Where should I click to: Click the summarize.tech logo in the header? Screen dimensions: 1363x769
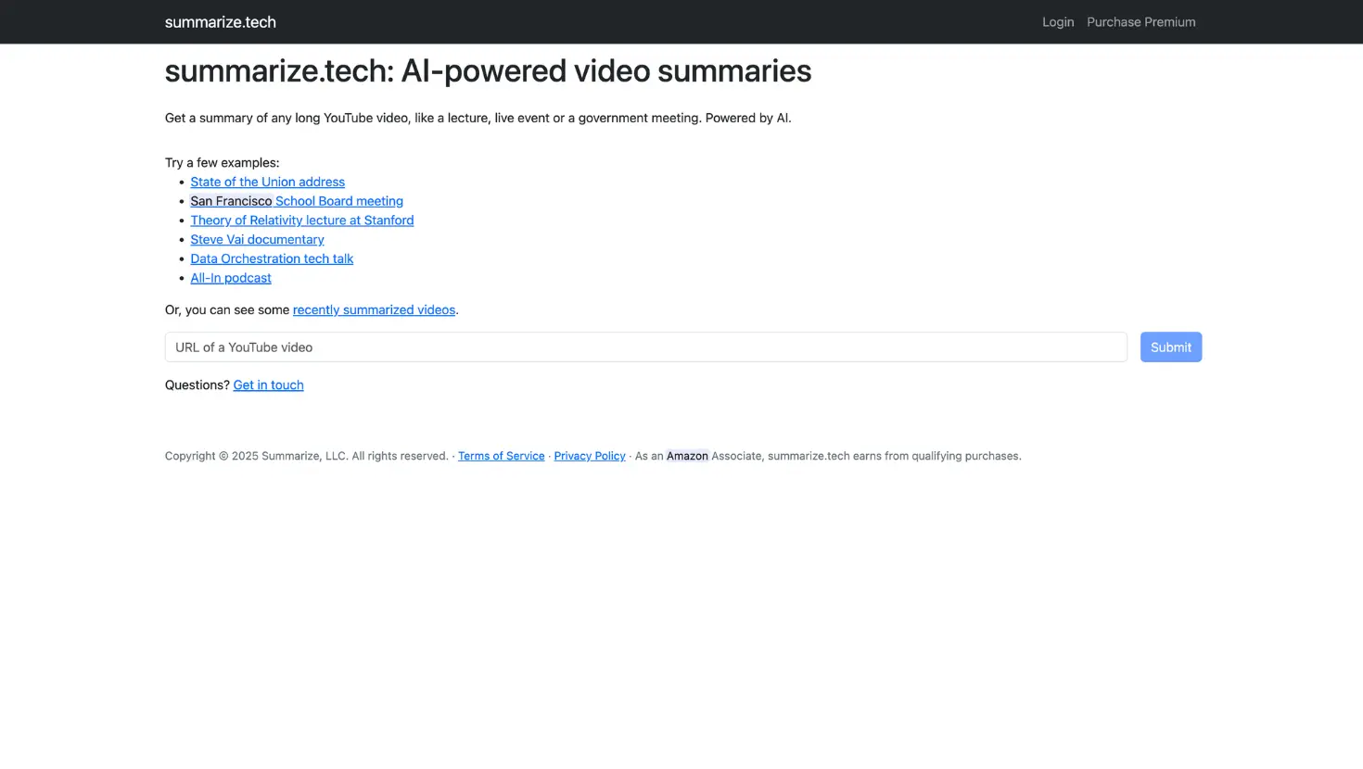click(x=220, y=21)
